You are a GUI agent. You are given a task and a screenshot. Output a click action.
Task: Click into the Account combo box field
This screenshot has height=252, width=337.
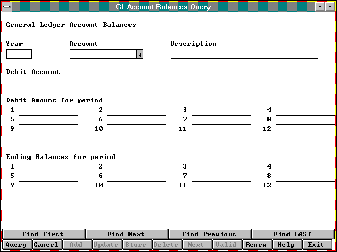point(103,54)
